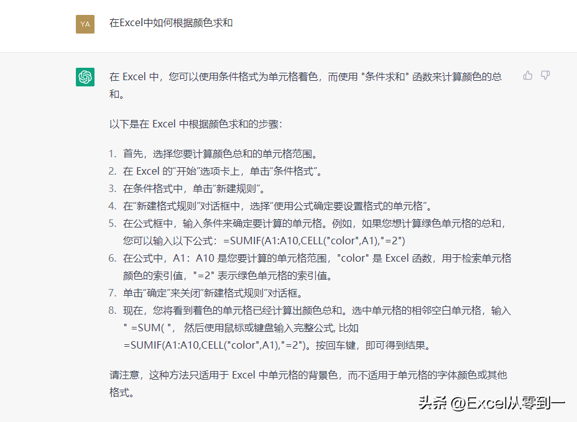This screenshot has height=422, width=577.
Task: Click step 6 text explaining A1：A10 range
Action: [317, 267]
